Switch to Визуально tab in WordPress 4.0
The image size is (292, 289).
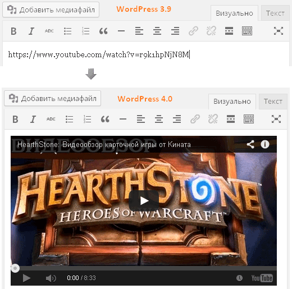coord(232,102)
